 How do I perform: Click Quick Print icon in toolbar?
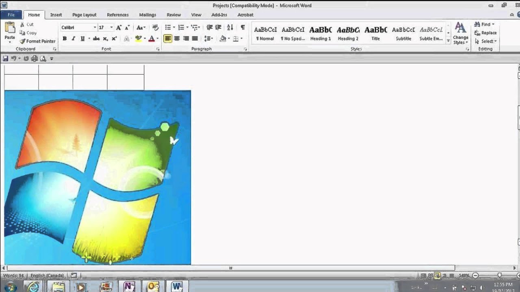tap(35, 58)
